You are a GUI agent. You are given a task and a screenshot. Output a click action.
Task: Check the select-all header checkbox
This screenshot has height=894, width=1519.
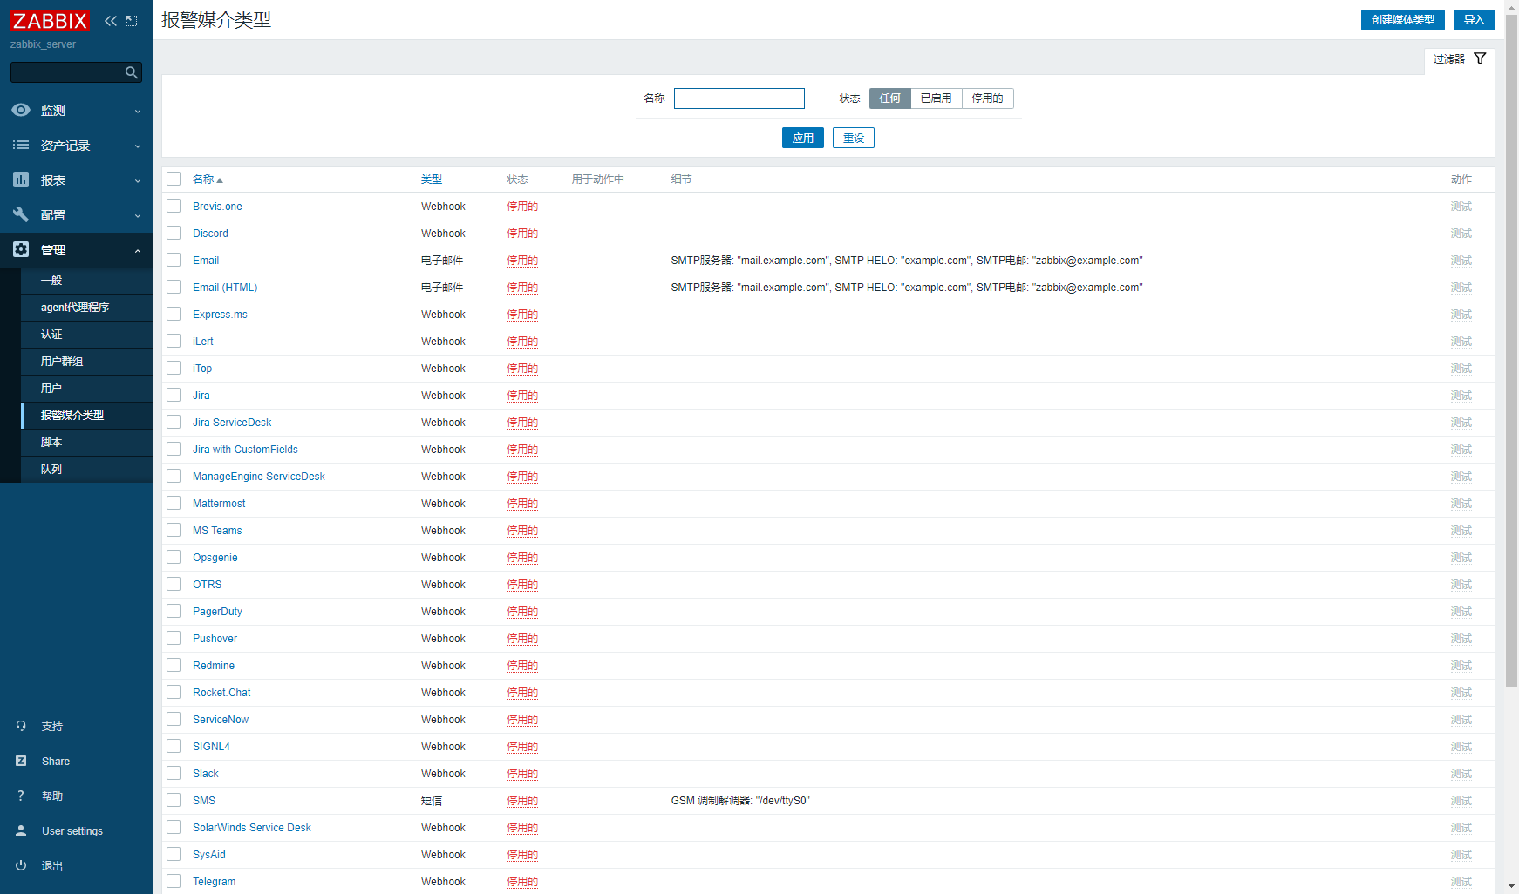click(x=174, y=179)
